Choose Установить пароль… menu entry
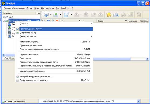150x104 pixels. click(54, 42)
